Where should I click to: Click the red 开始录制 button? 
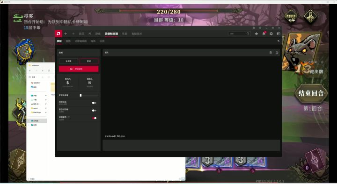tap(79, 69)
